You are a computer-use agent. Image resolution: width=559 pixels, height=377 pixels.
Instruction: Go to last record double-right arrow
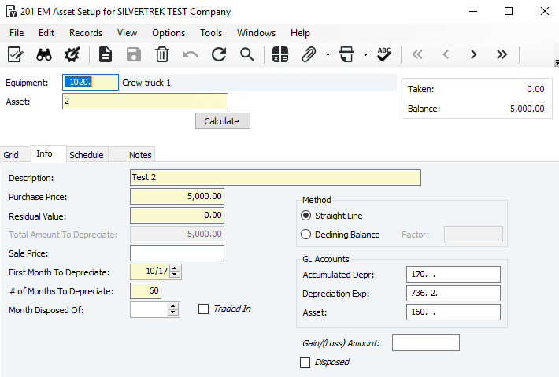point(502,54)
